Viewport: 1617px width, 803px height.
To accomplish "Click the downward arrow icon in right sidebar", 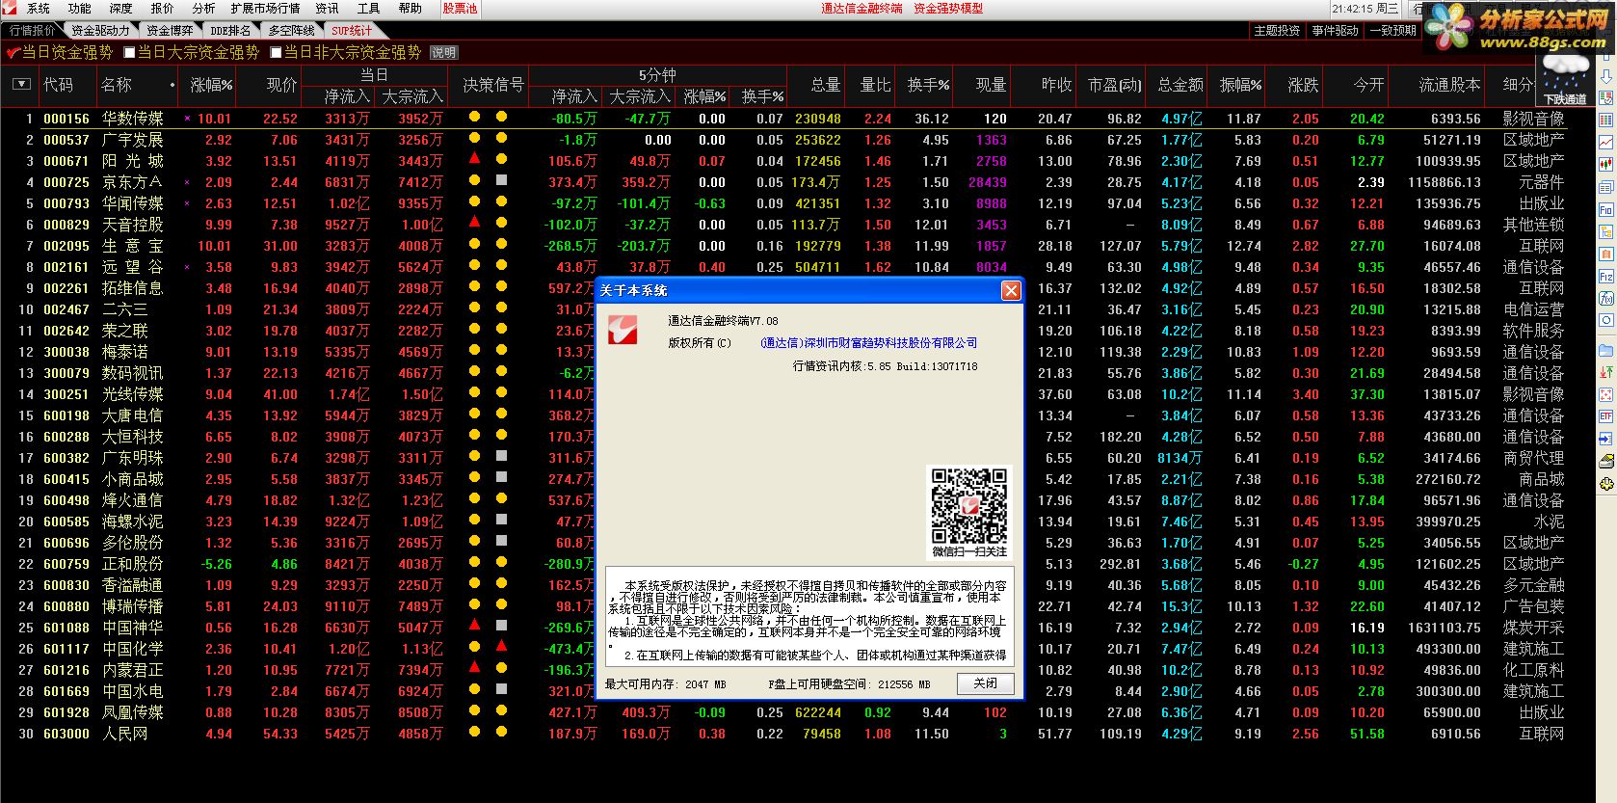I will pyautogui.click(x=1605, y=77).
